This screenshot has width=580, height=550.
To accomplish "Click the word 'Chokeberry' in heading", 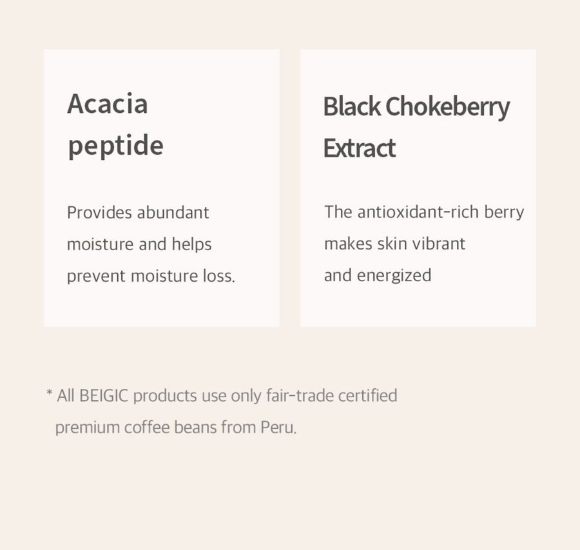I will (448, 107).
